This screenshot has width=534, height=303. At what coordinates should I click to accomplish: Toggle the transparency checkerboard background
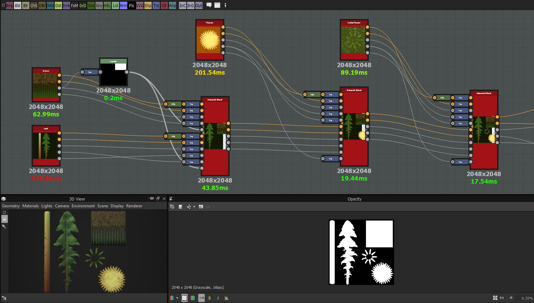pos(184,298)
